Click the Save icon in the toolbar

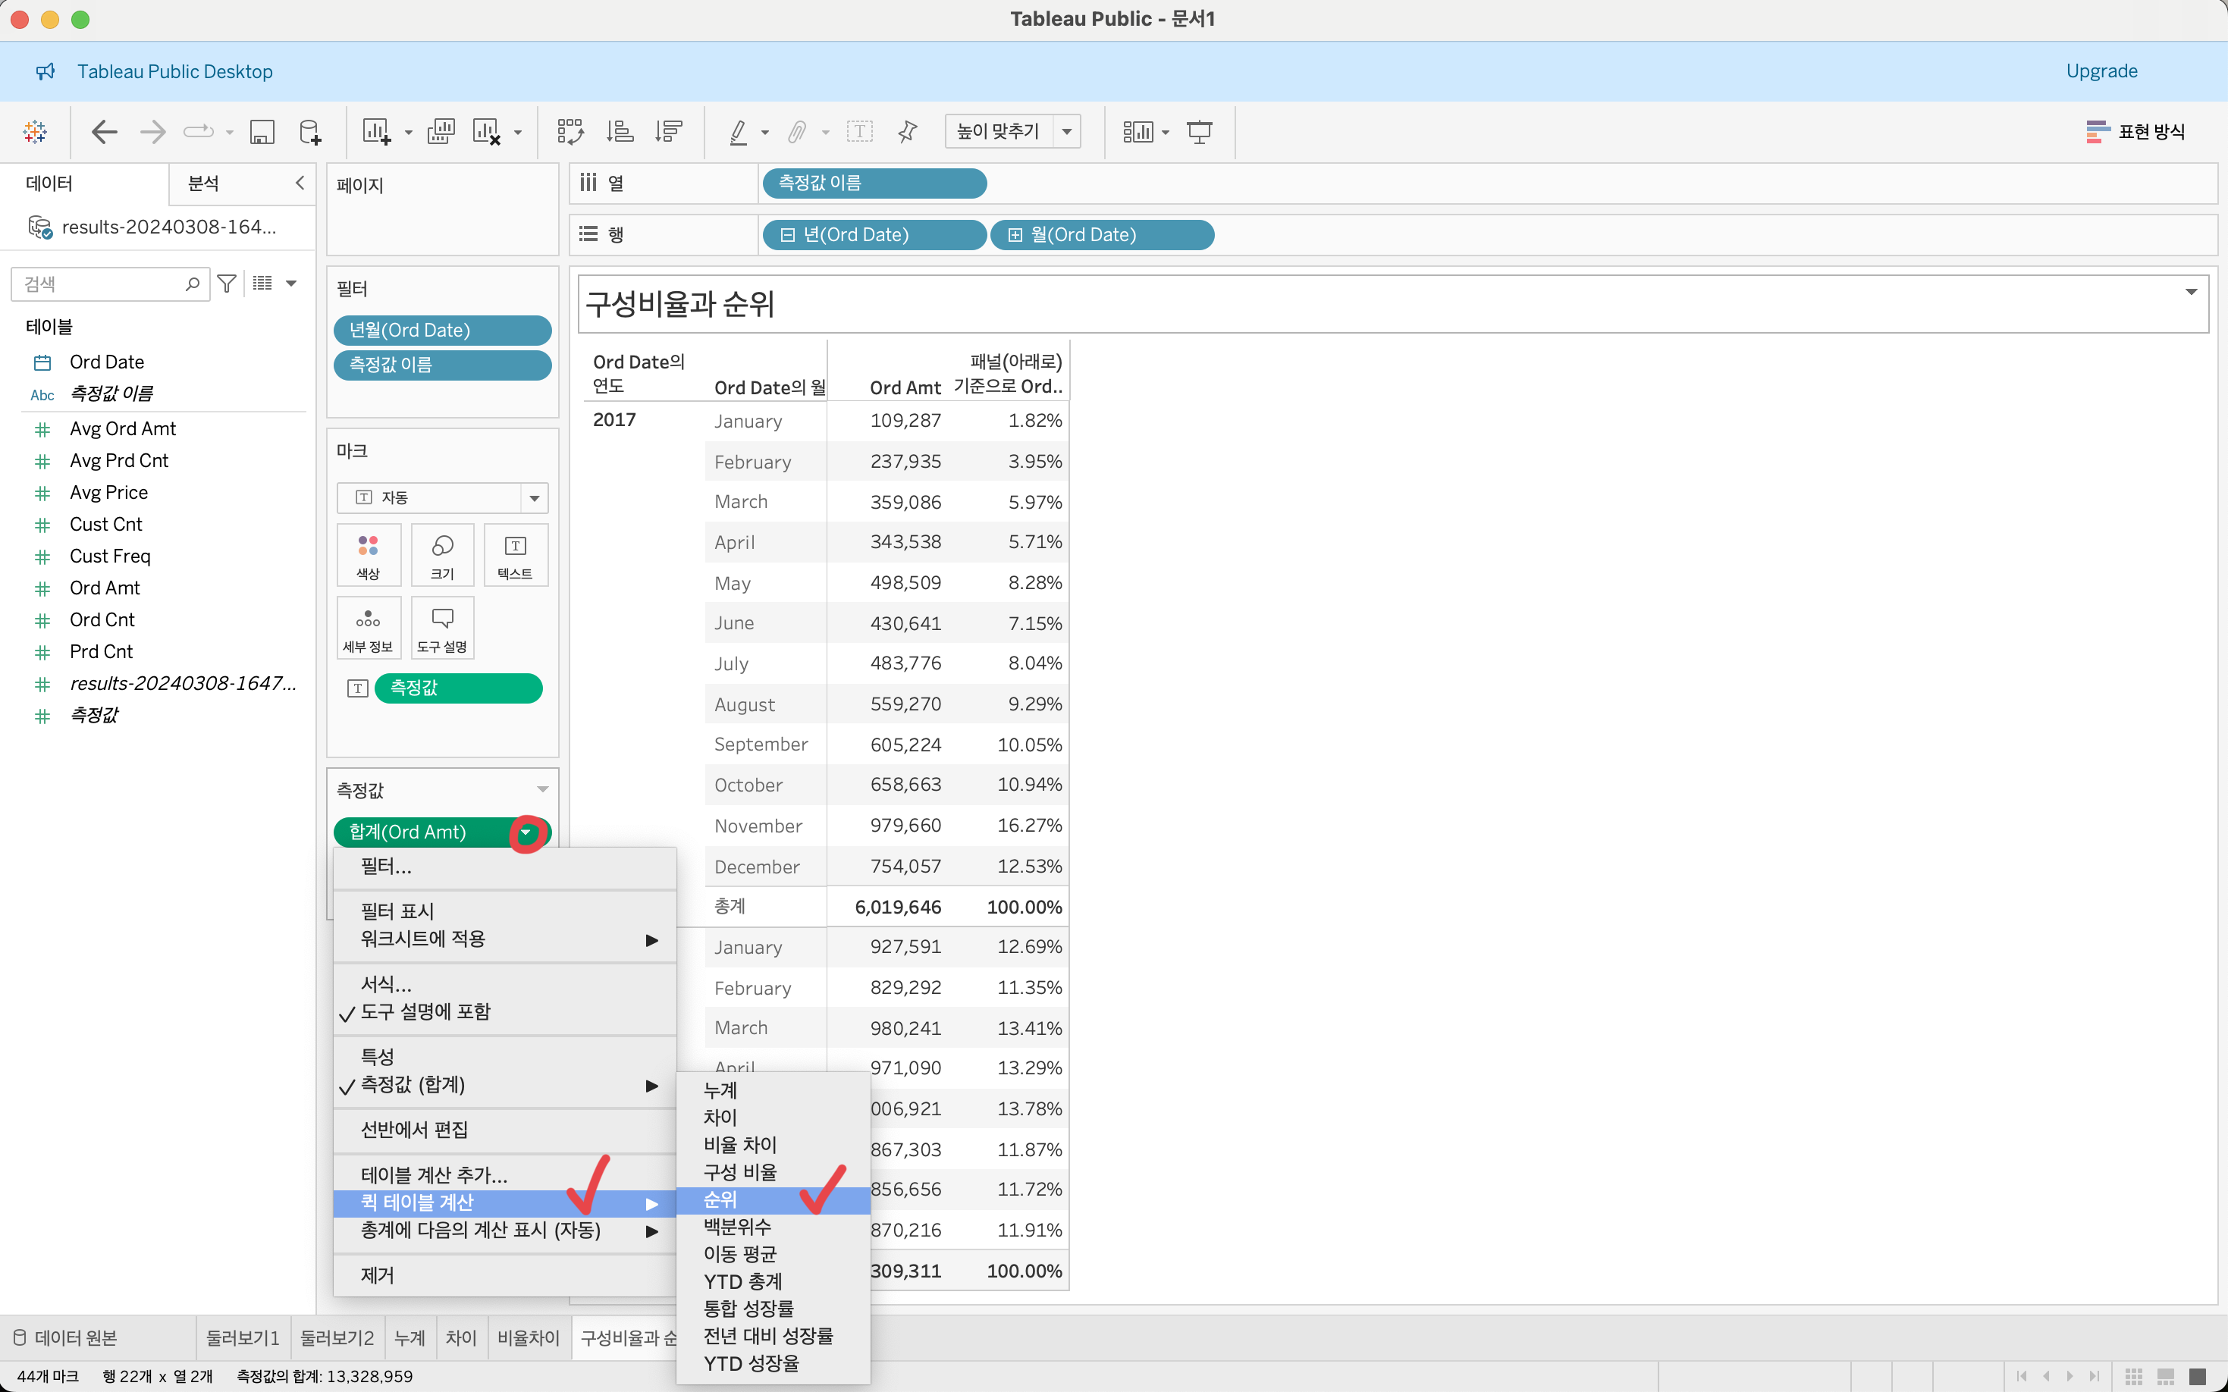point(262,132)
